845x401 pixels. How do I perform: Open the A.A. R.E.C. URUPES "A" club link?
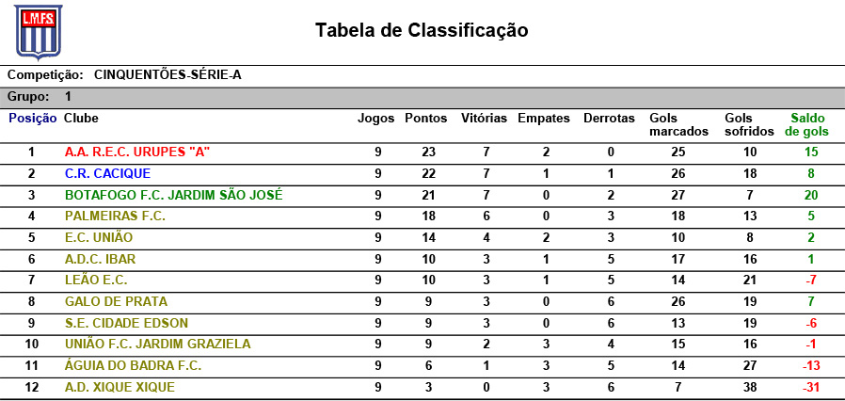click(137, 152)
